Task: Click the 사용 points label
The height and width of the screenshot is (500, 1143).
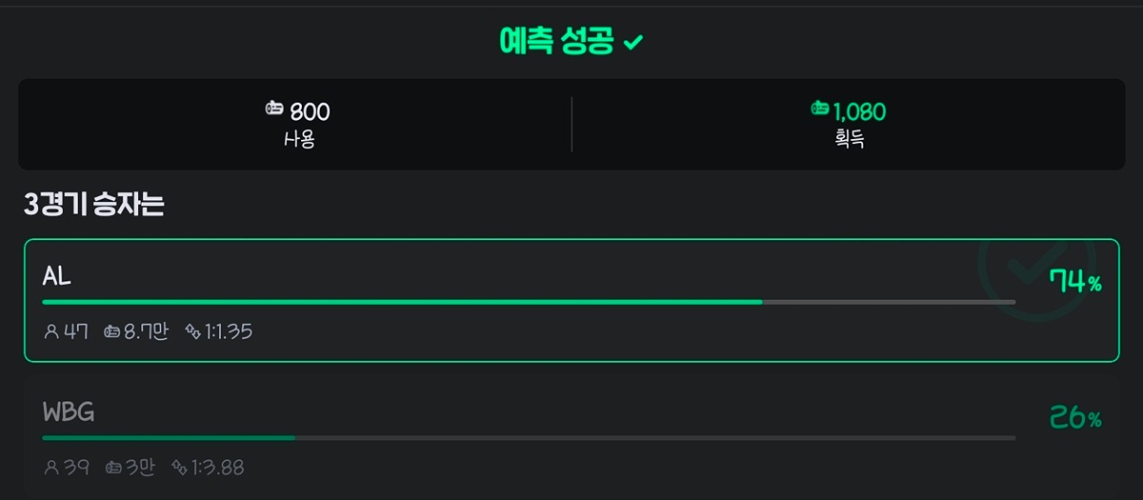Action: [x=299, y=139]
